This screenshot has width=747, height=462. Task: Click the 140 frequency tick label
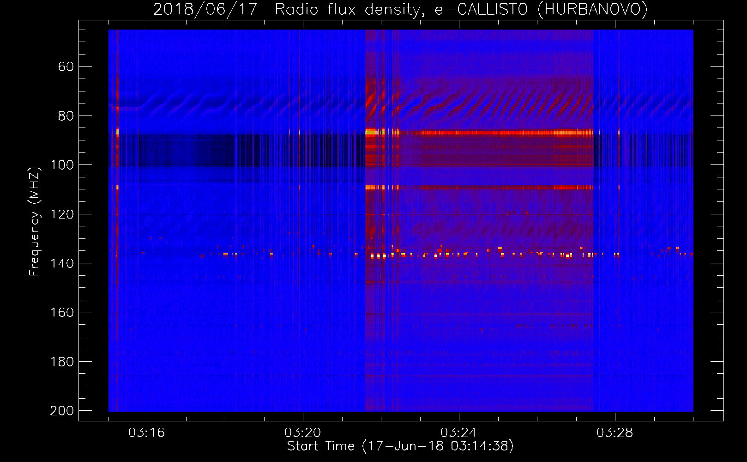coord(62,263)
